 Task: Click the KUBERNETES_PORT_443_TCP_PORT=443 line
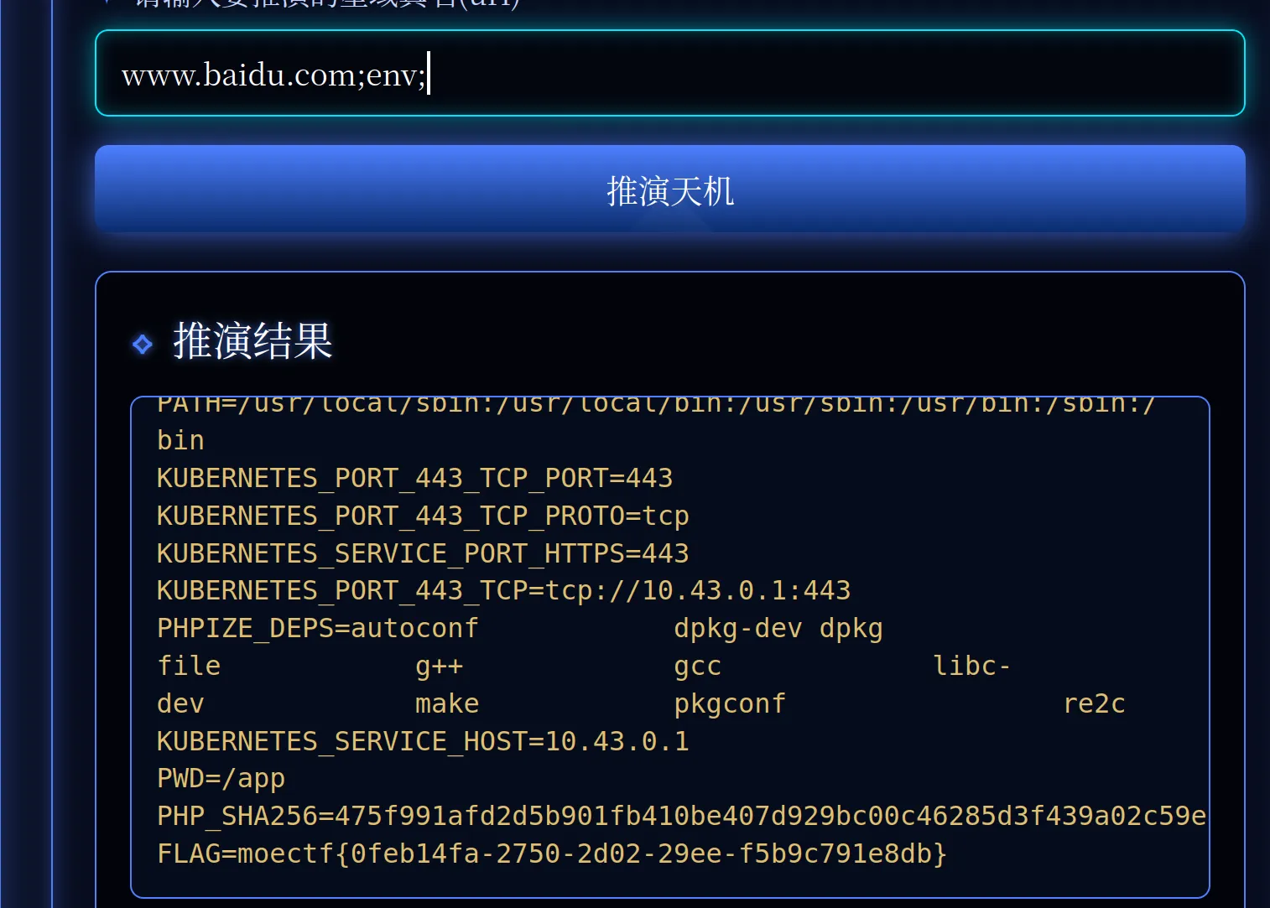click(x=414, y=478)
